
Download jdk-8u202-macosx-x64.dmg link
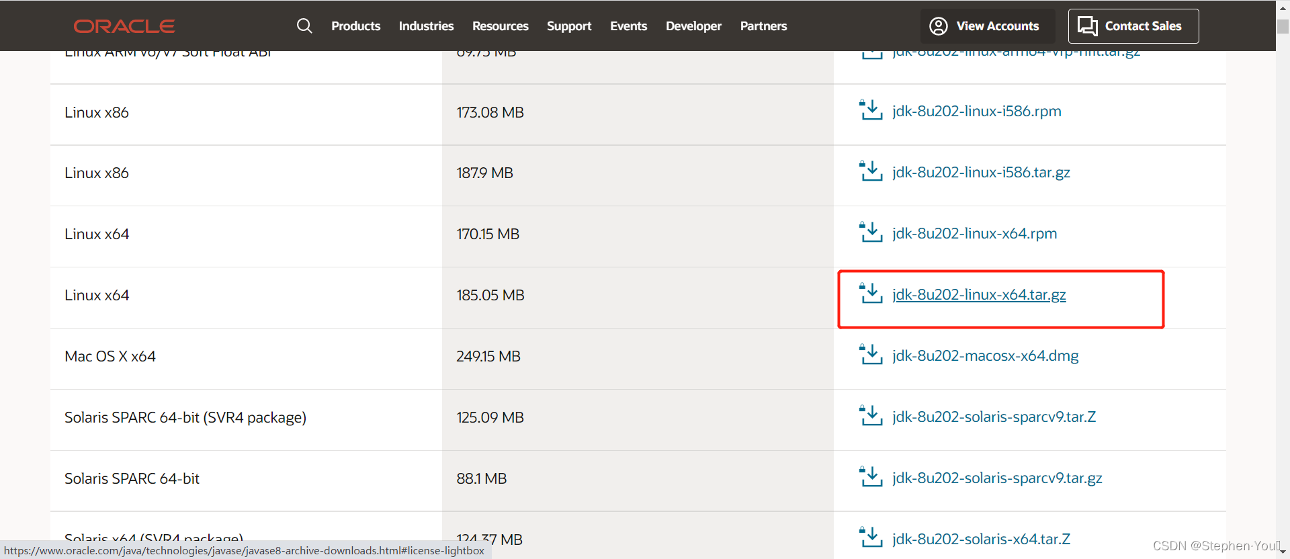(x=986, y=356)
